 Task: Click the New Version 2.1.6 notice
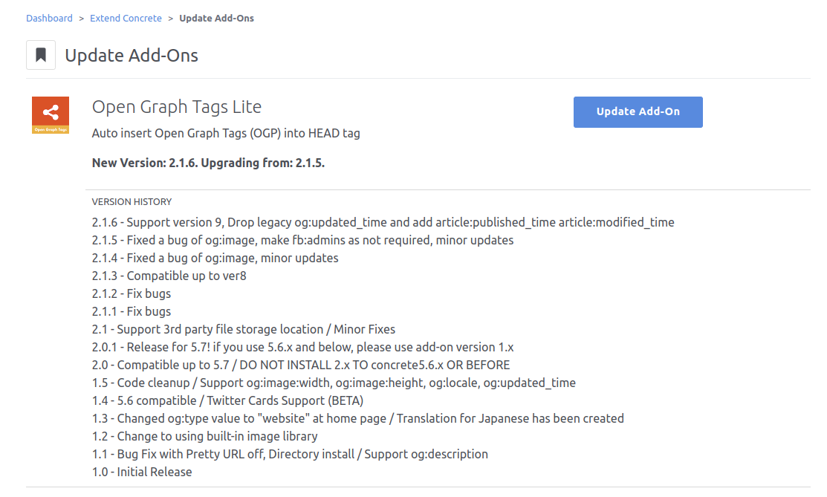[208, 163]
